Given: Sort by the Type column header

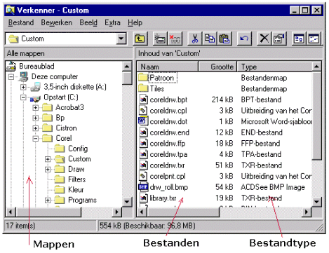Looking at the screenshot, I should [274, 67].
